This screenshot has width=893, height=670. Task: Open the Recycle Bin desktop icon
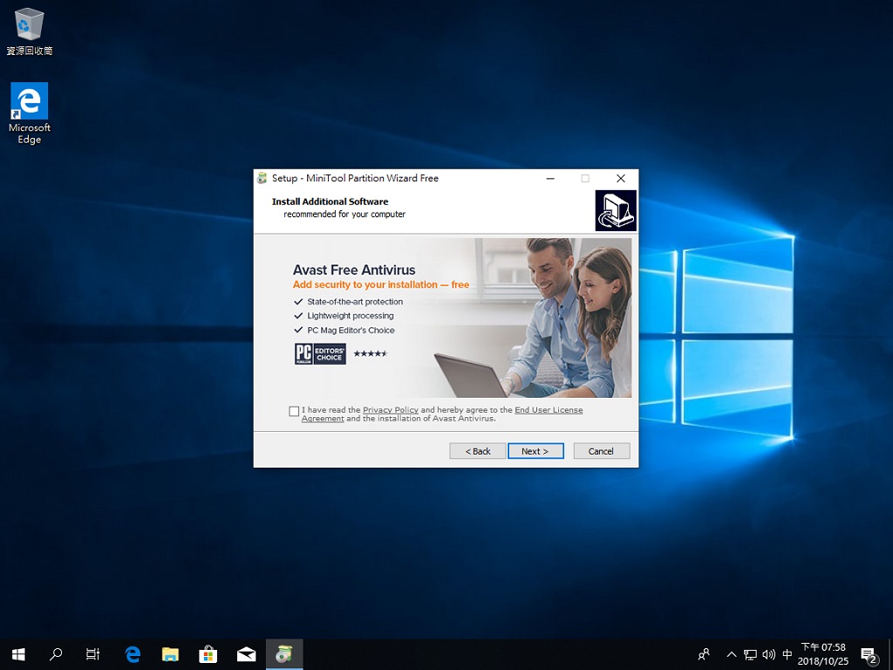[29, 32]
